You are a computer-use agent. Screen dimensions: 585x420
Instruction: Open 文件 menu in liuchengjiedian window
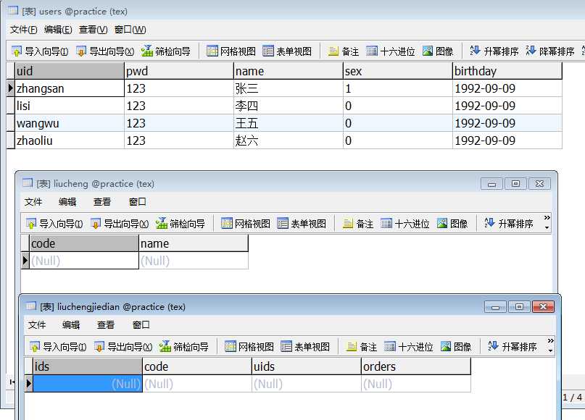(x=37, y=325)
